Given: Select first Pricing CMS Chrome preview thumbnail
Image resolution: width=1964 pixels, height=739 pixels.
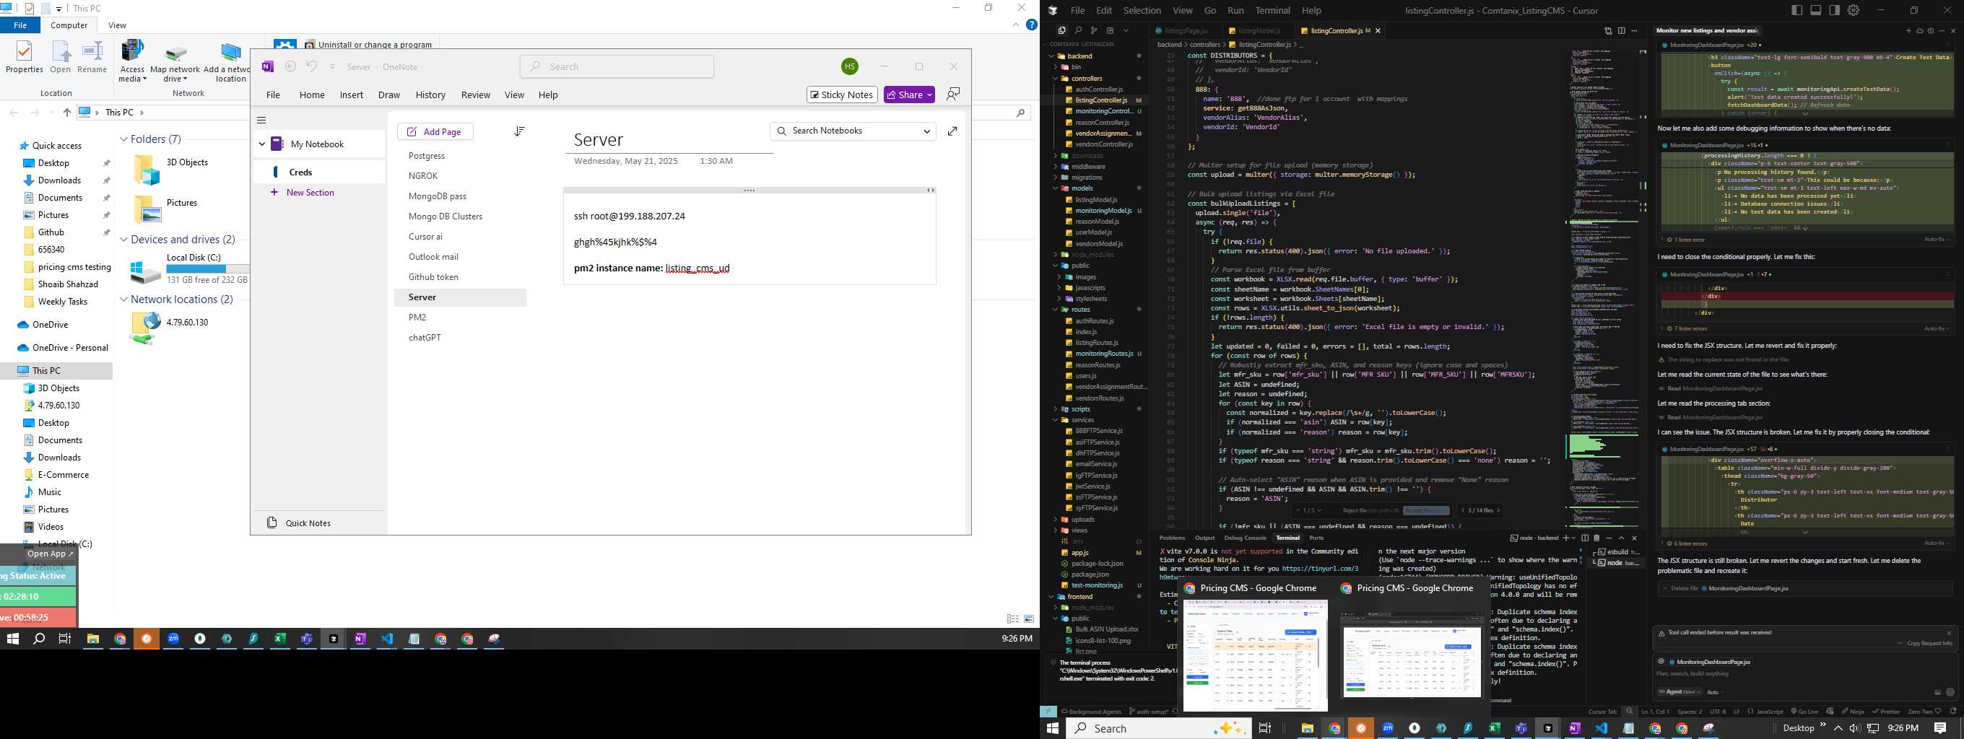Looking at the screenshot, I should (x=1255, y=655).
